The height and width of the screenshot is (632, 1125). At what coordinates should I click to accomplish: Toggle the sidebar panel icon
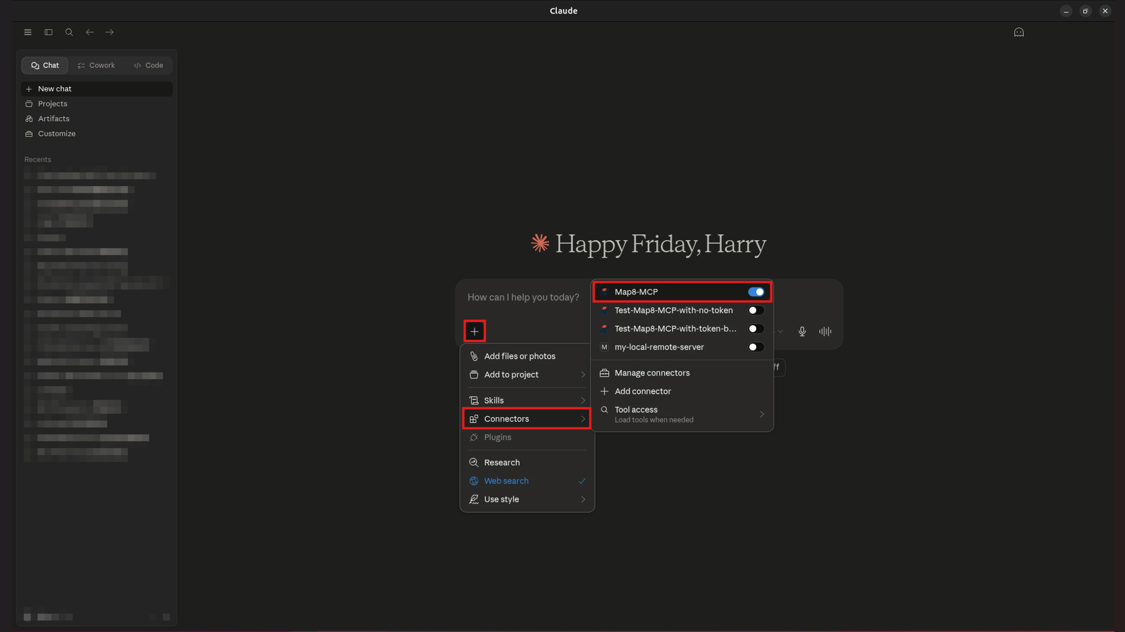[x=49, y=32]
